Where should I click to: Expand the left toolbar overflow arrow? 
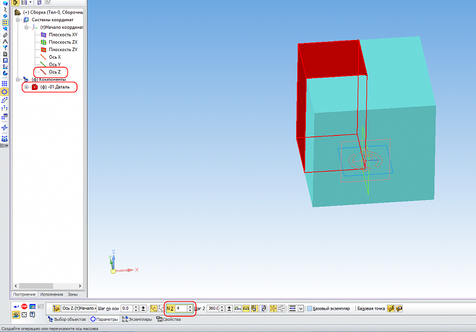pos(7,146)
